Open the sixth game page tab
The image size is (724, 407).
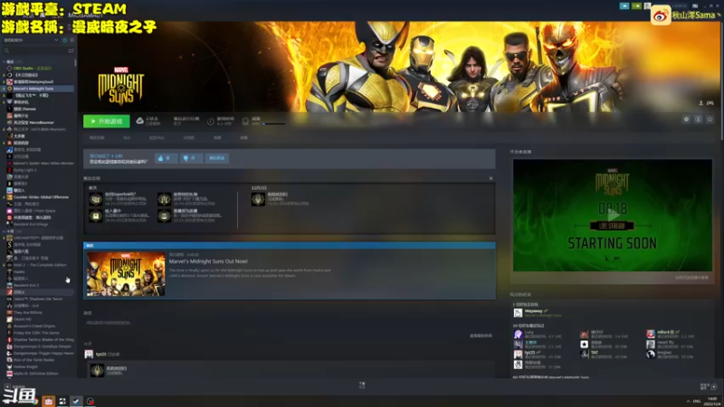pos(243,137)
